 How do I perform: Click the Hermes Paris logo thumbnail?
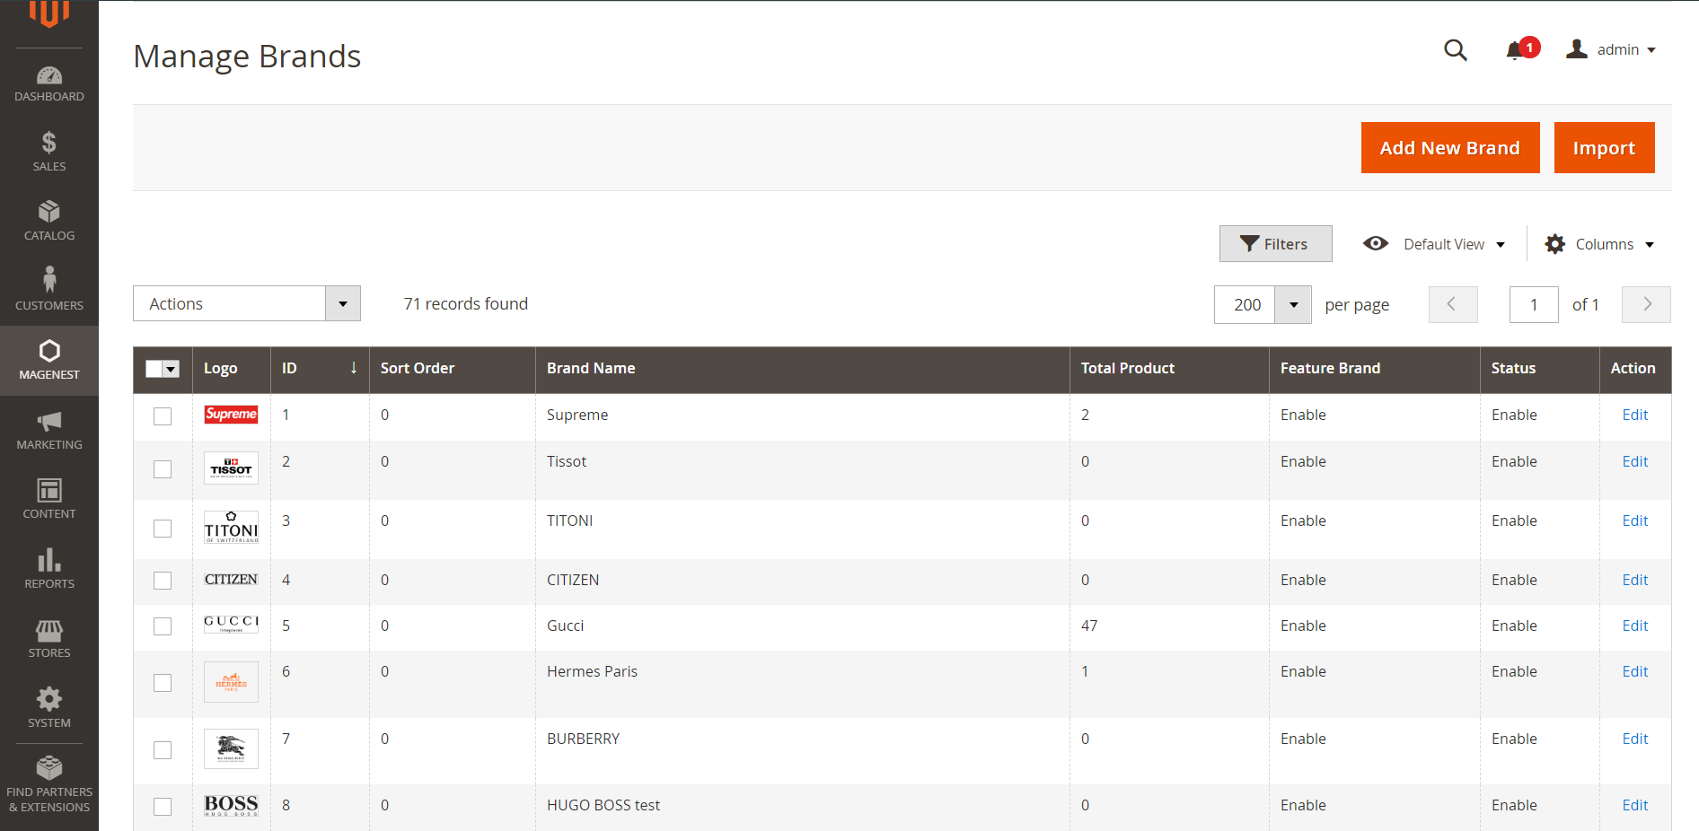coord(231,682)
